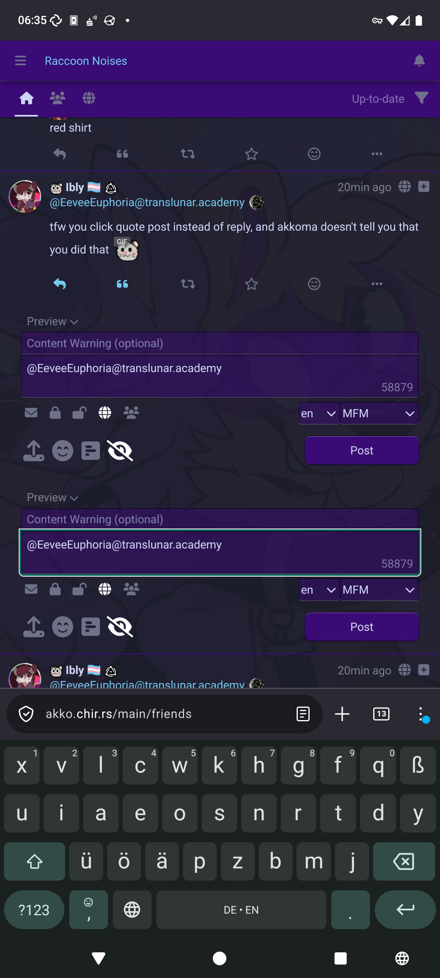Image resolution: width=440 pixels, height=978 pixels.
Task: Set first reply visibility to followers-only lock
Action: (x=55, y=413)
